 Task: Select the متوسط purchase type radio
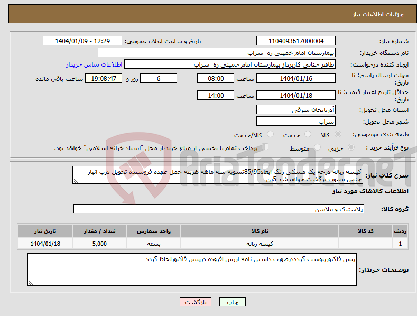(x=317, y=147)
